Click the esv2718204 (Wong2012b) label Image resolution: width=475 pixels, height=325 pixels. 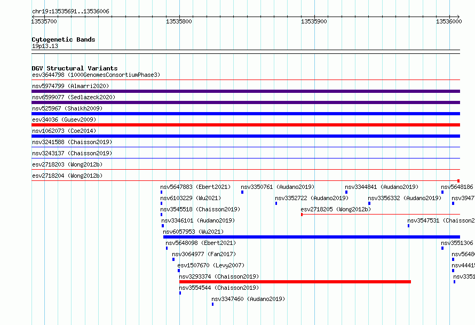(67, 176)
